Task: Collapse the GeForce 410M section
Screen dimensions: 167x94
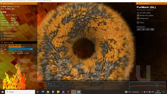Action: tap(2, 43)
